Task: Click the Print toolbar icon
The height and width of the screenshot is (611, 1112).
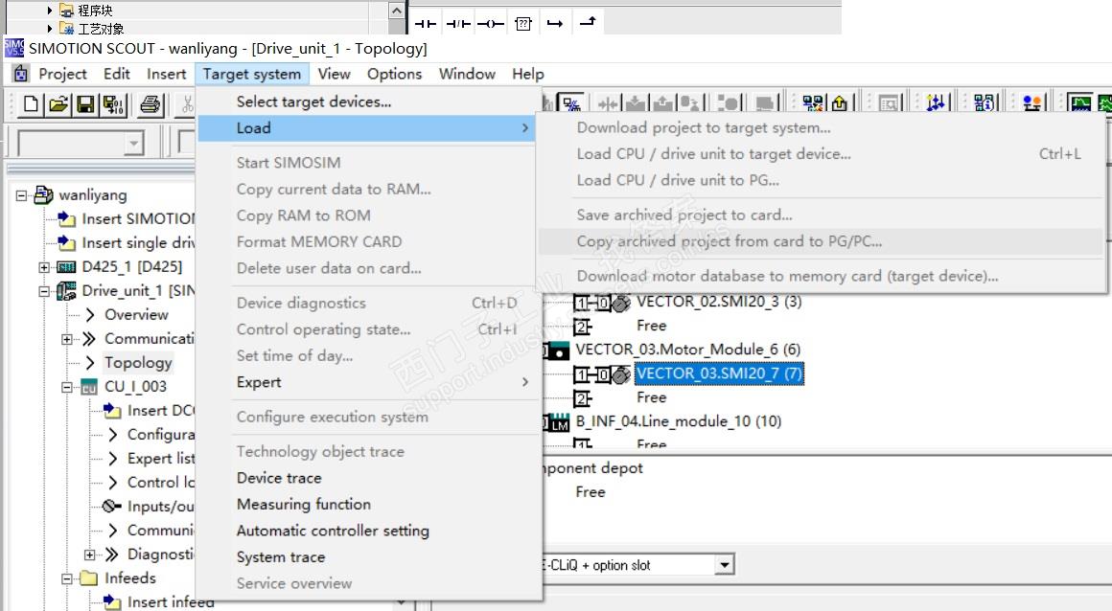Action: click(x=150, y=104)
